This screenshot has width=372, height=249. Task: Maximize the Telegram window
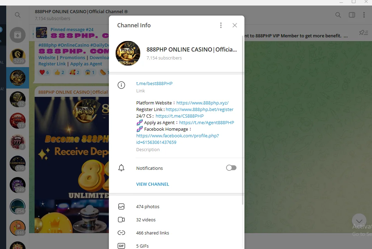(x=353, y=2)
